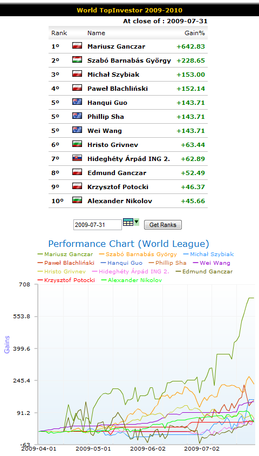Toggle Hideghéty Árpád ING 2. legend entry
The image size is (259, 456).
click(131, 272)
